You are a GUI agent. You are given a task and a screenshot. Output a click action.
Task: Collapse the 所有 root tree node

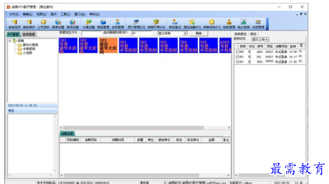pyautogui.click(x=10, y=40)
